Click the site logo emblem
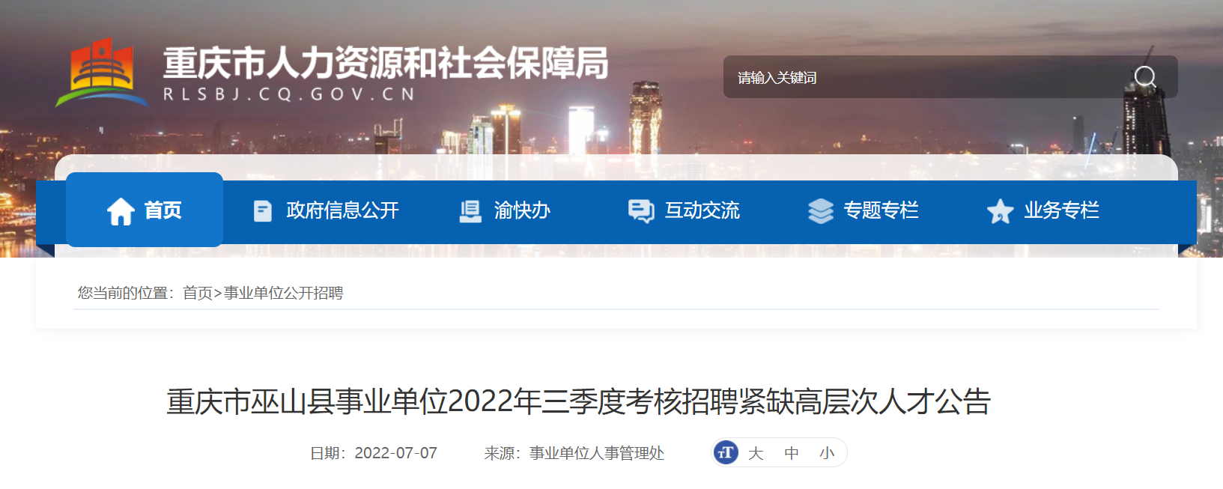The height and width of the screenshot is (489, 1223). click(x=103, y=73)
